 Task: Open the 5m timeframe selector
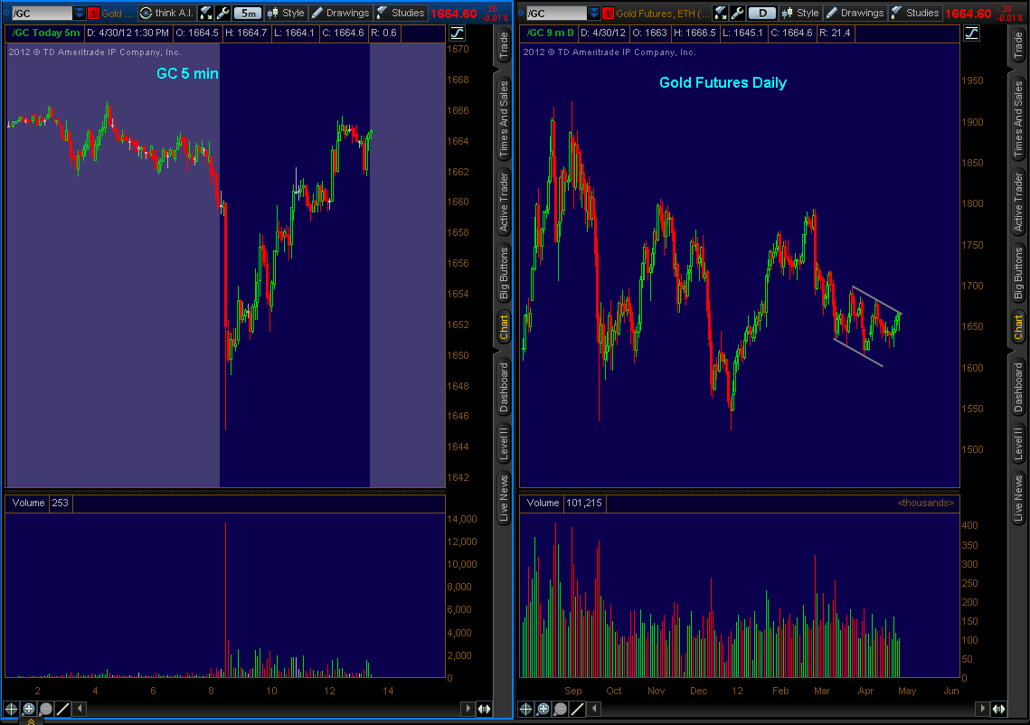click(x=247, y=13)
